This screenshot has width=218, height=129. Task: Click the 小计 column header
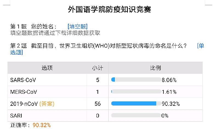tap(97, 68)
